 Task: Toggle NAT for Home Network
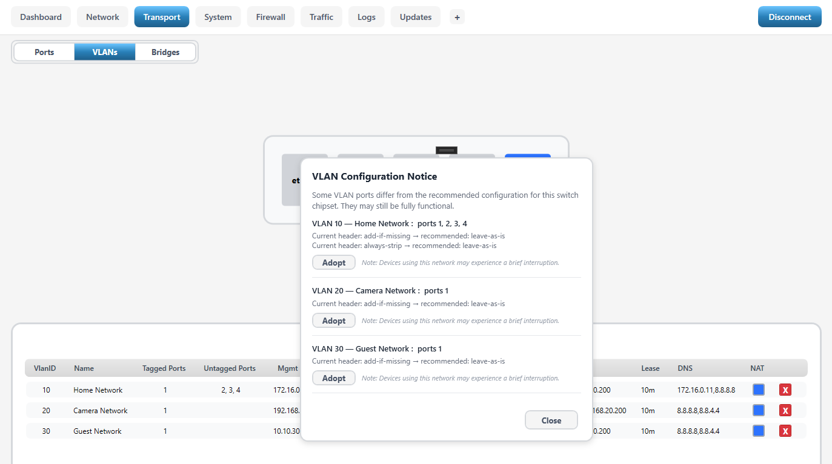coord(758,390)
